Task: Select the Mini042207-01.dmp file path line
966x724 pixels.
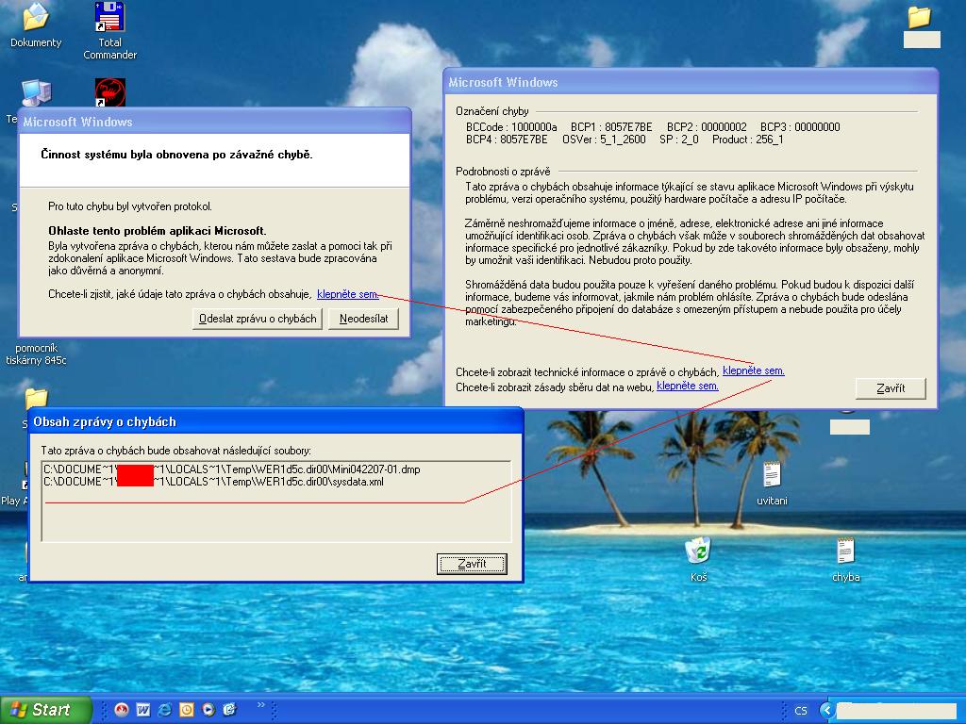Action: coord(232,469)
